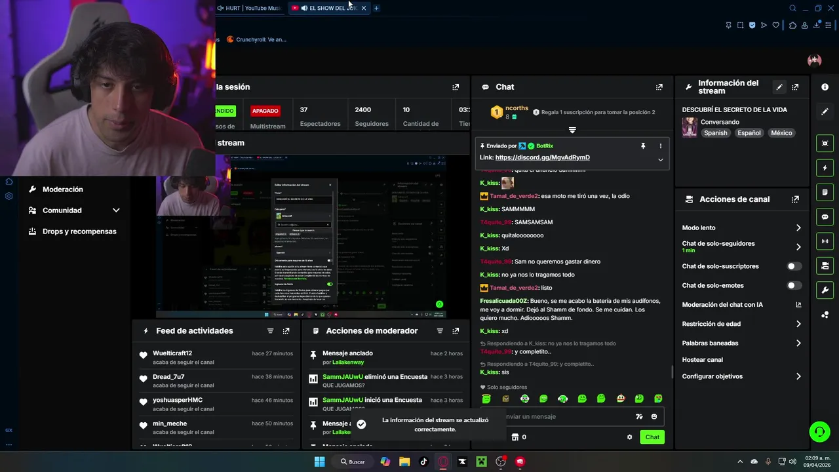
Task: Open Windows Start menu
Action: [x=319, y=462]
